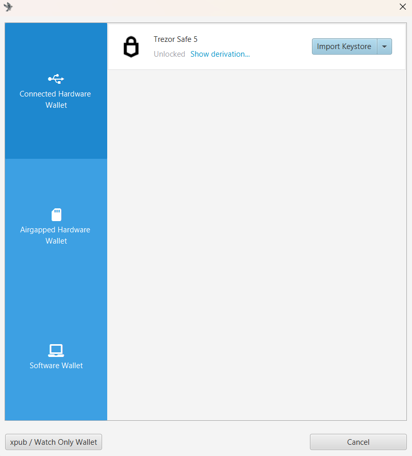This screenshot has width=412, height=456.
Task: Click the Trezor Safe 5 device name
Action: click(x=175, y=39)
